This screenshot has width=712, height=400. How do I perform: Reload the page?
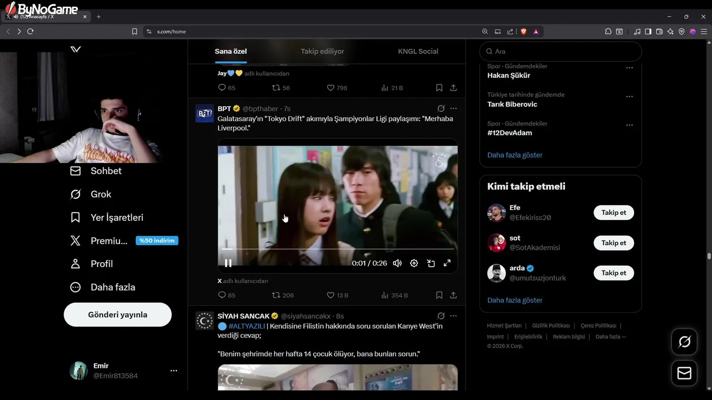(x=31, y=32)
